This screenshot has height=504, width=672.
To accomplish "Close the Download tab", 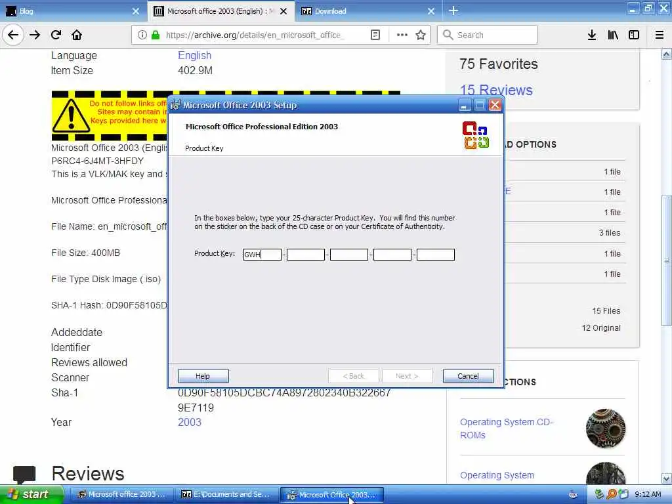I will tap(431, 11).
